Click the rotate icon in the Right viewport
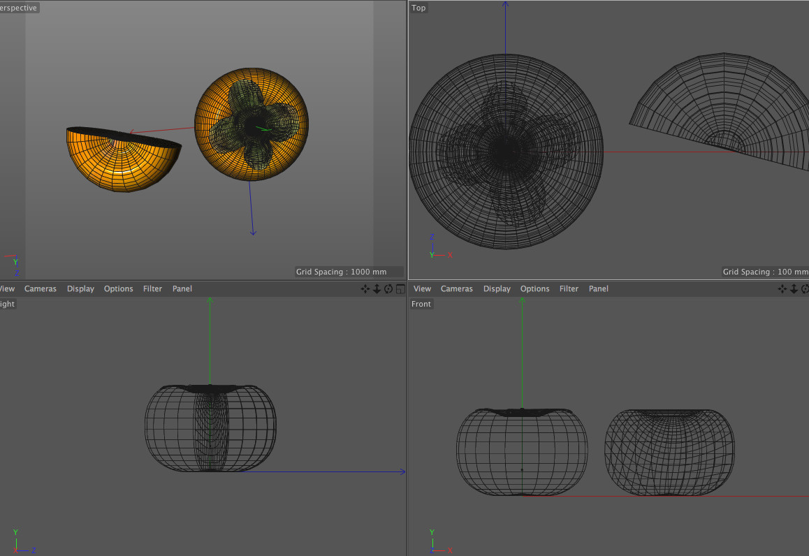This screenshot has width=809, height=556. tap(388, 289)
